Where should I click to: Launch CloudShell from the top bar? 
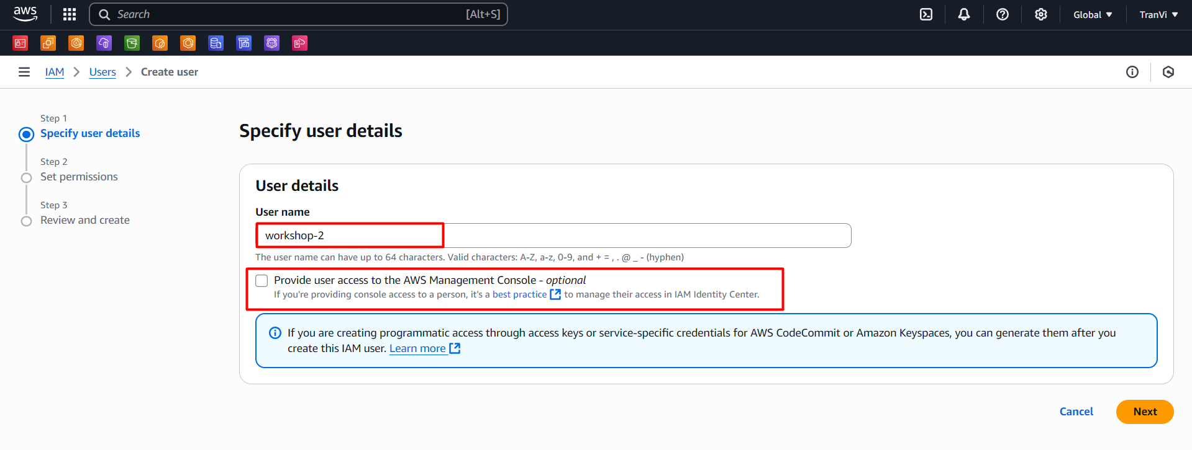pos(926,14)
